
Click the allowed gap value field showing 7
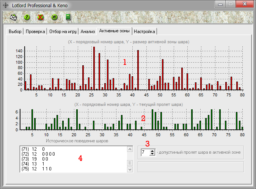click(x=146, y=152)
